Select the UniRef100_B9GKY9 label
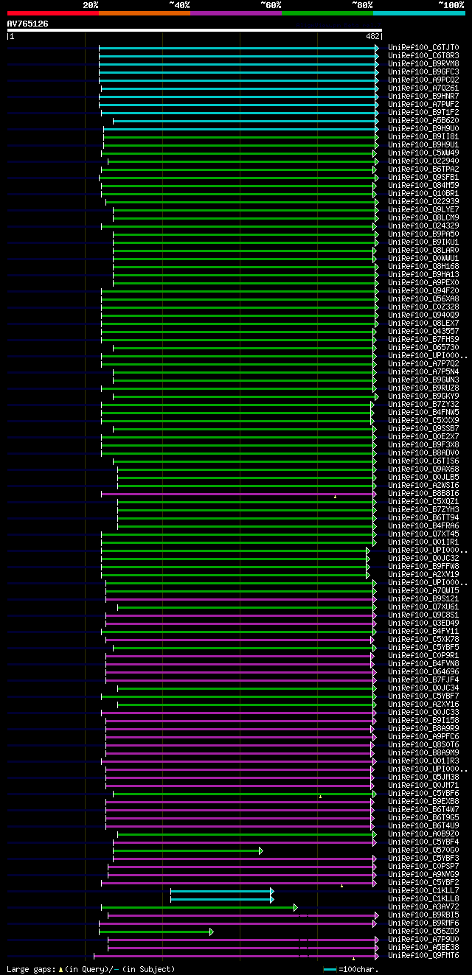 click(x=424, y=396)
